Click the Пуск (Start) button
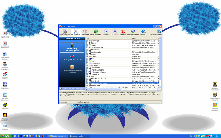This screenshot has height=138, width=221. [x=6, y=136]
